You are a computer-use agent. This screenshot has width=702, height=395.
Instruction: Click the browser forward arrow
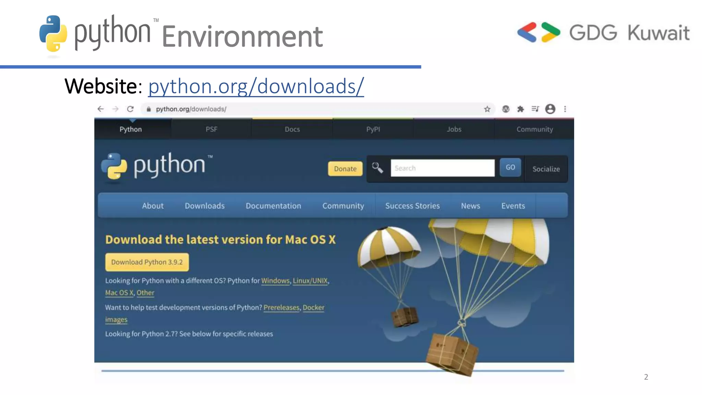(x=116, y=109)
